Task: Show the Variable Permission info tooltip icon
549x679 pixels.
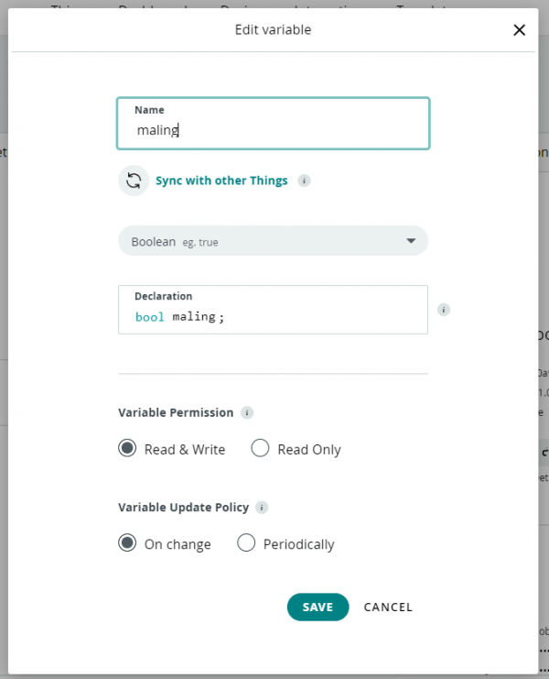Action: pos(247,412)
